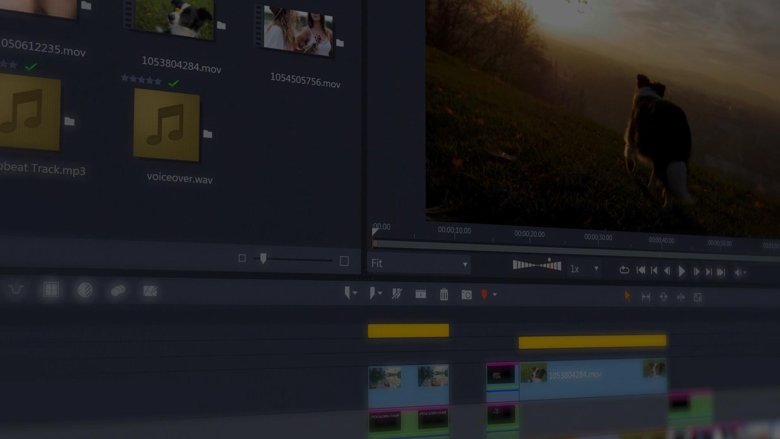
Task: Choose the center slider-handle trim icon
Action: 663,297
